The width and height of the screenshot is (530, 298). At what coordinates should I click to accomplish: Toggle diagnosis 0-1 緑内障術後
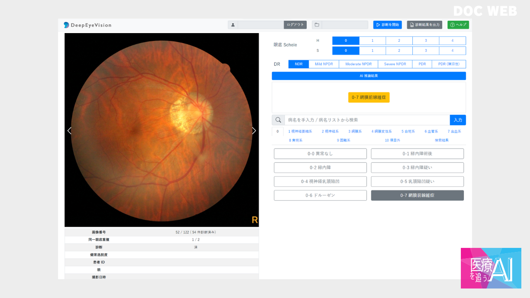417,154
